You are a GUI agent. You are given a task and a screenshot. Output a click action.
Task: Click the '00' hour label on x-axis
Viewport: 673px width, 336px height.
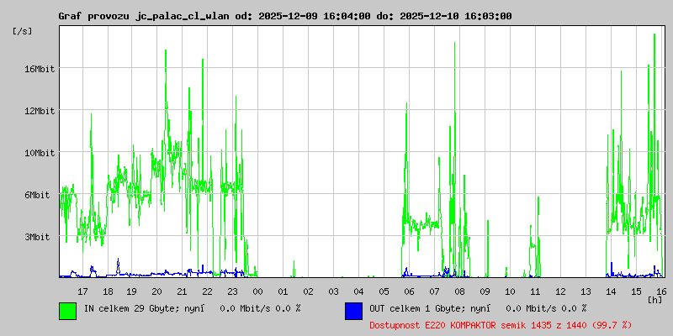(258, 291)
